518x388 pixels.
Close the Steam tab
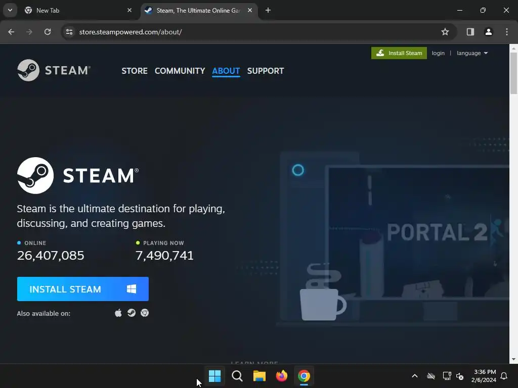click(250, 10)
